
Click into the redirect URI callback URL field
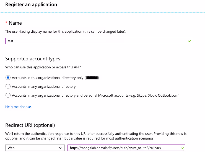(122, 148)
